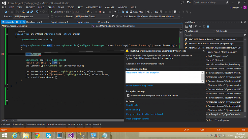Viewport: 248px width, 139px height.
Task: Open IntelliTrace settings gear icon
Action: (x=196, y=26)
